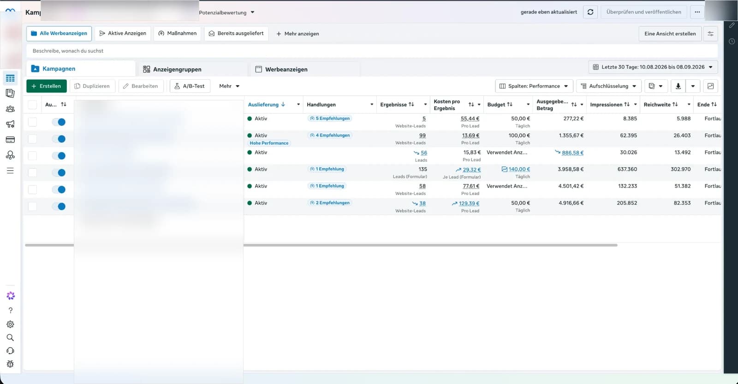Click the pencil edit icon on right panel
738x384 pixels.
point(732,25)
